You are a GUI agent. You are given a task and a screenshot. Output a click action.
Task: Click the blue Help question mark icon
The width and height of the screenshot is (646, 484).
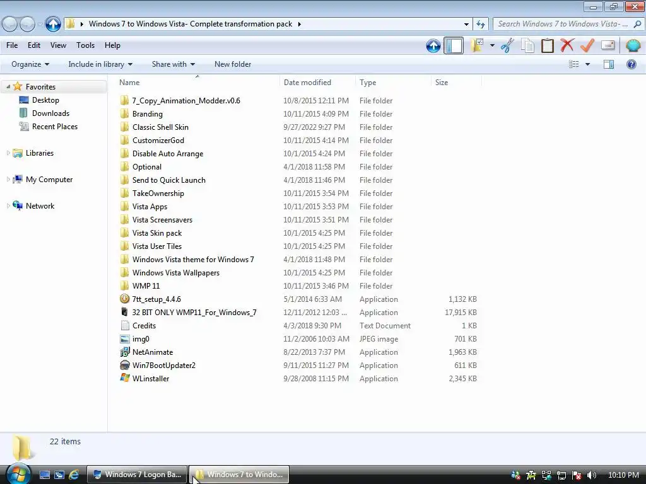(631, 64)
